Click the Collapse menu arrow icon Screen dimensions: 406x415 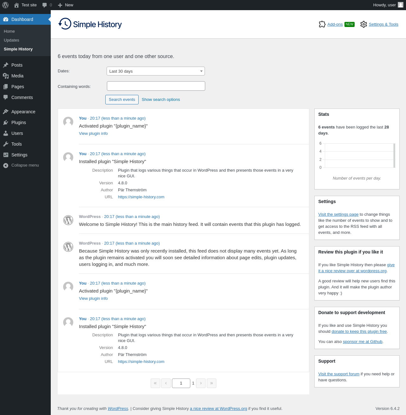pos(6,165)
